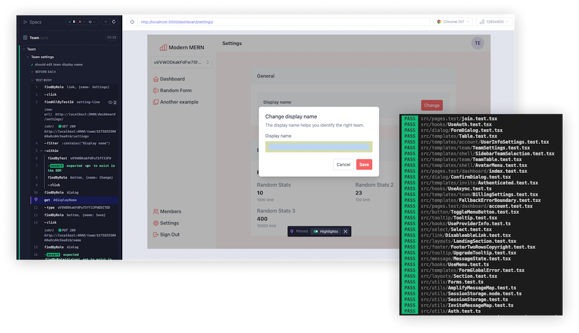Click the Random Form icon
Screen dimensions: 579x333
pyautogui.click(x=156, y=91)
